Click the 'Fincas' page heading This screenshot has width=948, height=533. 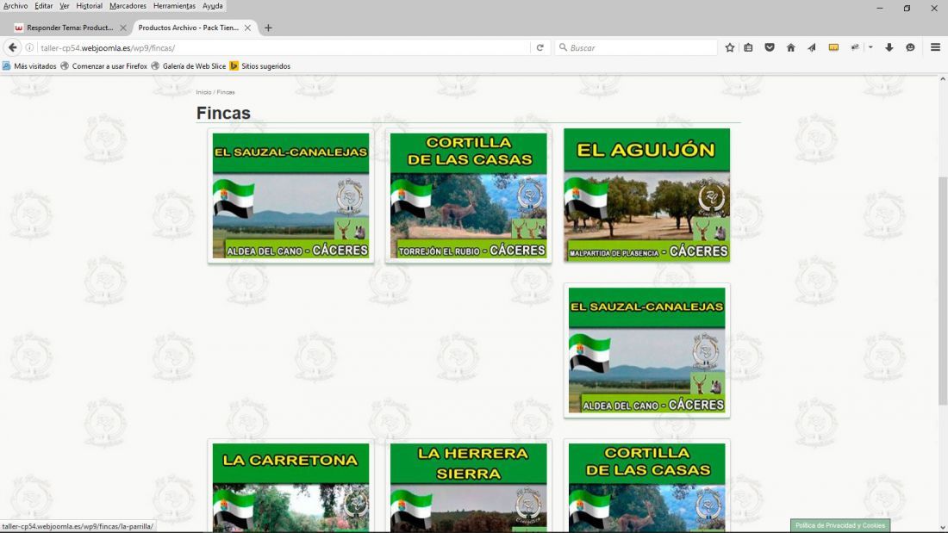click(223, 113)
